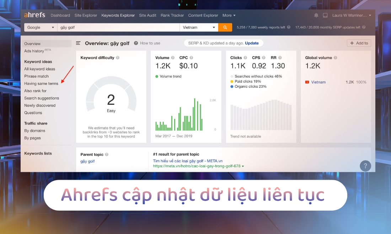Click the chat bubble icon next to the bell
The height and width of the screenshot is (234, 391).
point(325,15)
